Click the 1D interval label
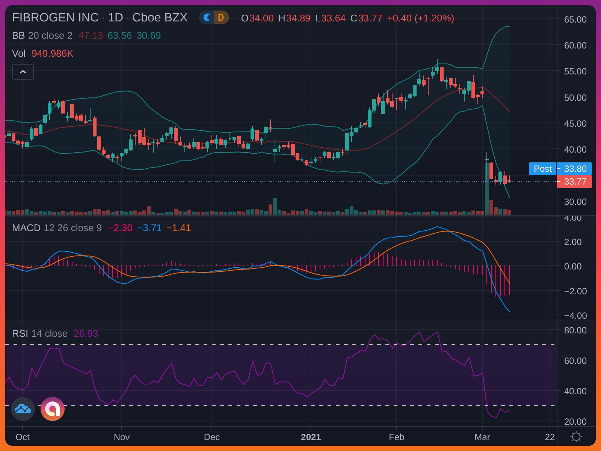601x451 pixels. click(115, 18)
